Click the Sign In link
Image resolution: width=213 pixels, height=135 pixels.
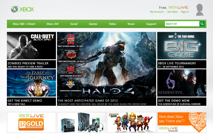click(x=185, y=12)
